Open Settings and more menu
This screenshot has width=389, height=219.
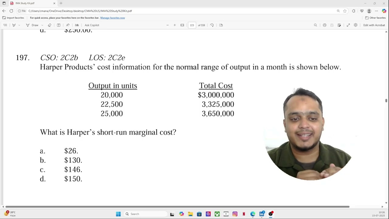click(x=377, y=11)
